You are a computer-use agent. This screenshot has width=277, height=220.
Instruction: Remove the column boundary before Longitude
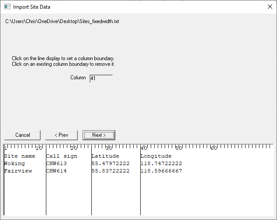point(140,192)
